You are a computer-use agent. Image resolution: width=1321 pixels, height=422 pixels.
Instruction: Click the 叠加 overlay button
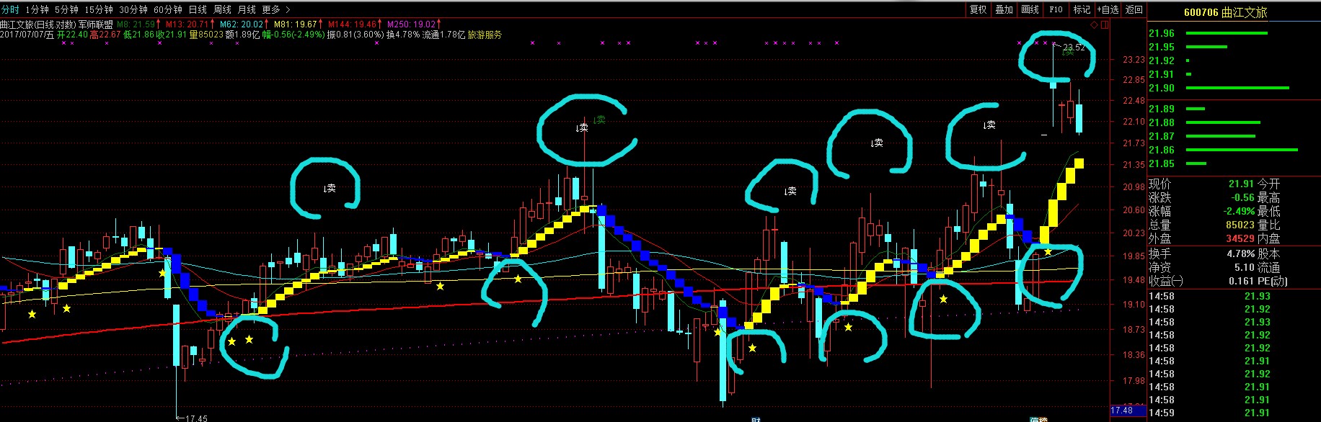click(x=1004, y=9)
